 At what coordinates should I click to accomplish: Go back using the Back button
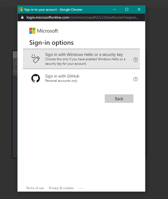click(x=119, y=99)
